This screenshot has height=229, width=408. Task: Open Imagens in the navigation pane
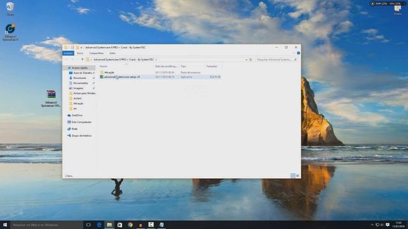click(x=78, y=88)
